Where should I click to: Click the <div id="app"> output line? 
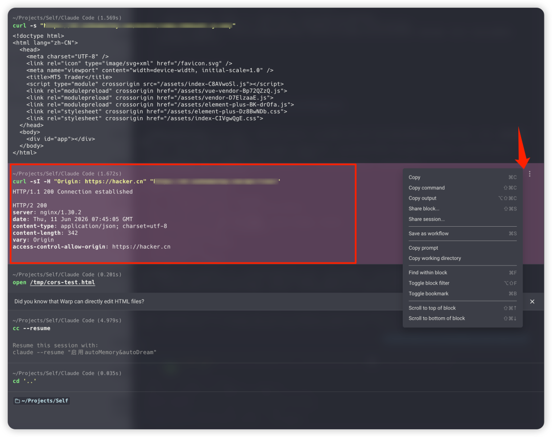[60, 139]
